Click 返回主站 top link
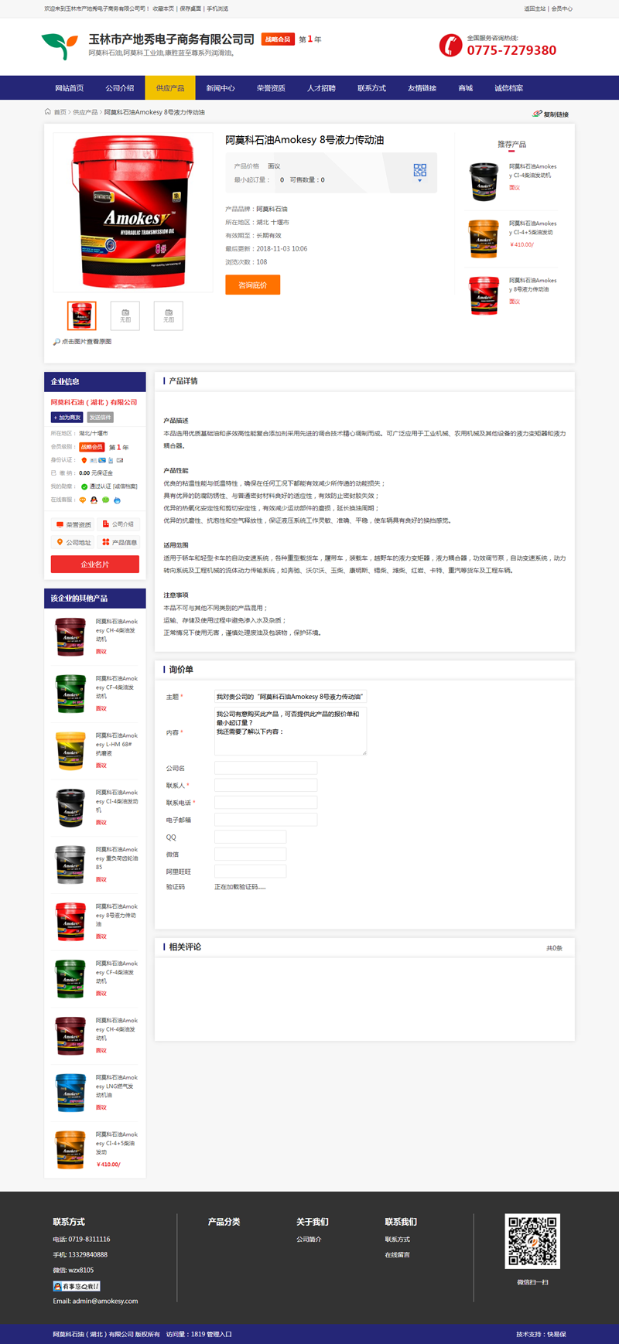 535,9
